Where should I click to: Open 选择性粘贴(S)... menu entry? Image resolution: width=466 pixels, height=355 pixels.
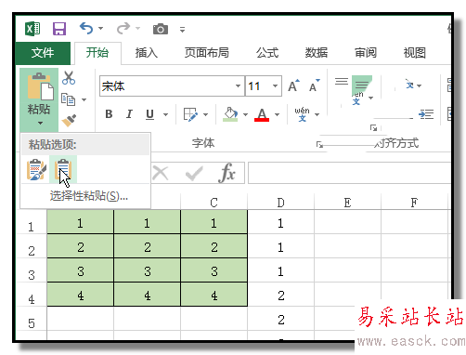89,196
